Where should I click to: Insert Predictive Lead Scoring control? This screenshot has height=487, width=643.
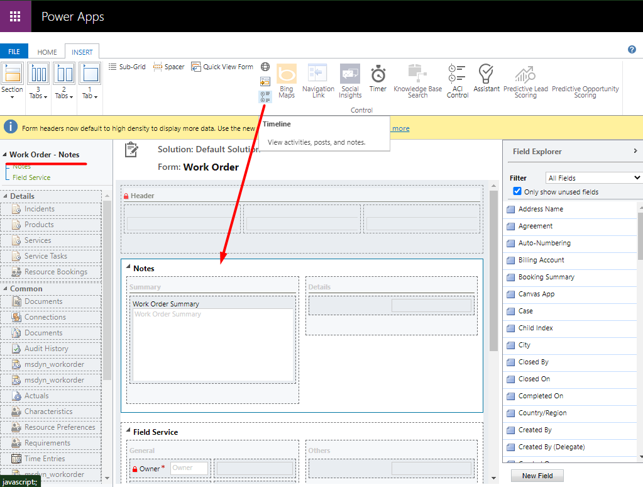525,81
